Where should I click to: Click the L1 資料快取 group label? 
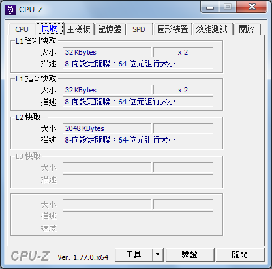(x=36, y=41)
